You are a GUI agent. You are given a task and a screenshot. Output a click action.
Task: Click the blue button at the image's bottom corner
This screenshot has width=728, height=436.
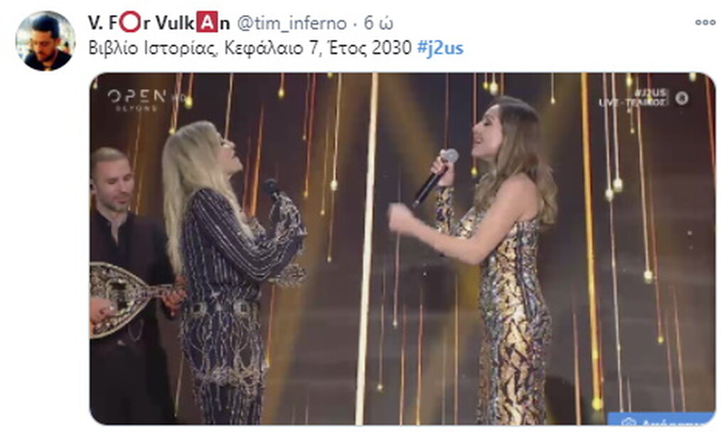click(661, 419)
